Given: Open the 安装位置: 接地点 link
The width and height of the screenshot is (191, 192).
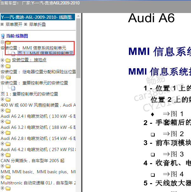Looking at the screenshot, I should (x=29, y=60).
